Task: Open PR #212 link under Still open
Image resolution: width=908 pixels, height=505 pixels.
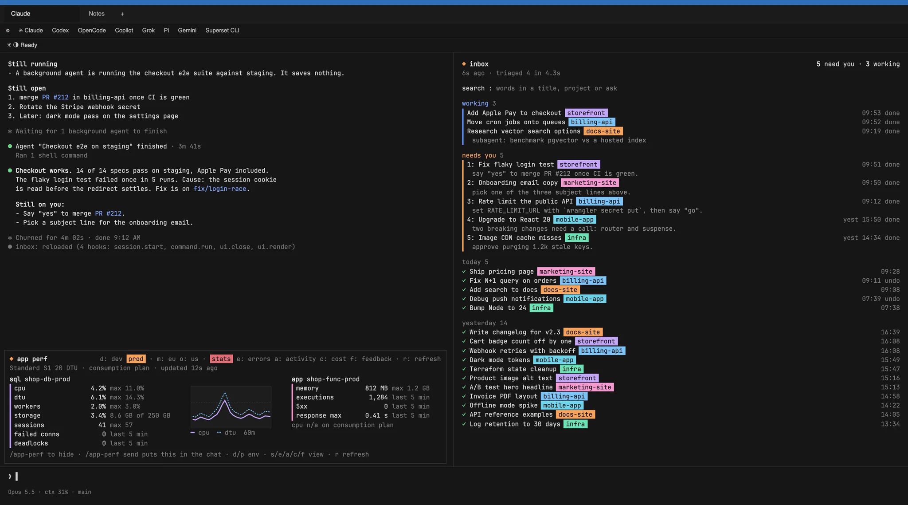Action: (55, 97)
